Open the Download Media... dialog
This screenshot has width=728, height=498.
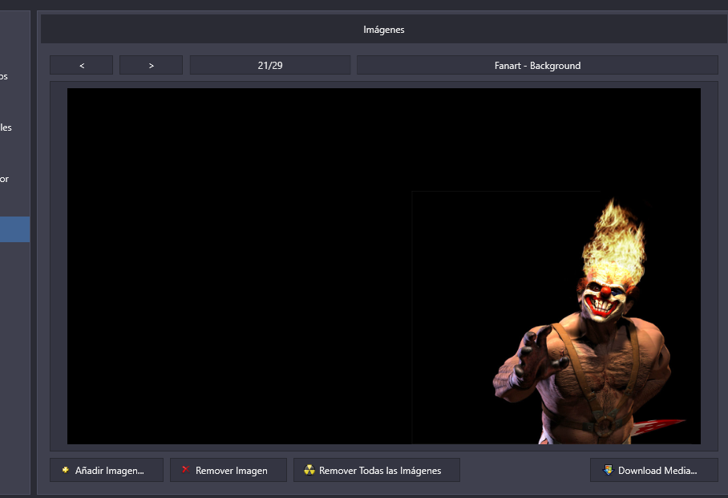(654, 470)
